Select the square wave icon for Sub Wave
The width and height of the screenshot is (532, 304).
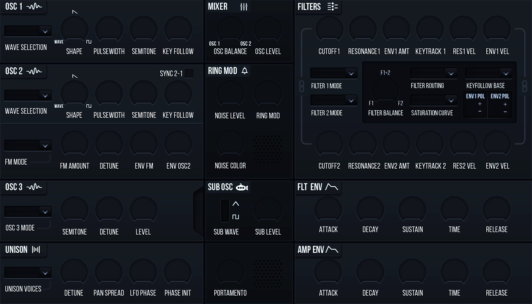tap(235, 217)
